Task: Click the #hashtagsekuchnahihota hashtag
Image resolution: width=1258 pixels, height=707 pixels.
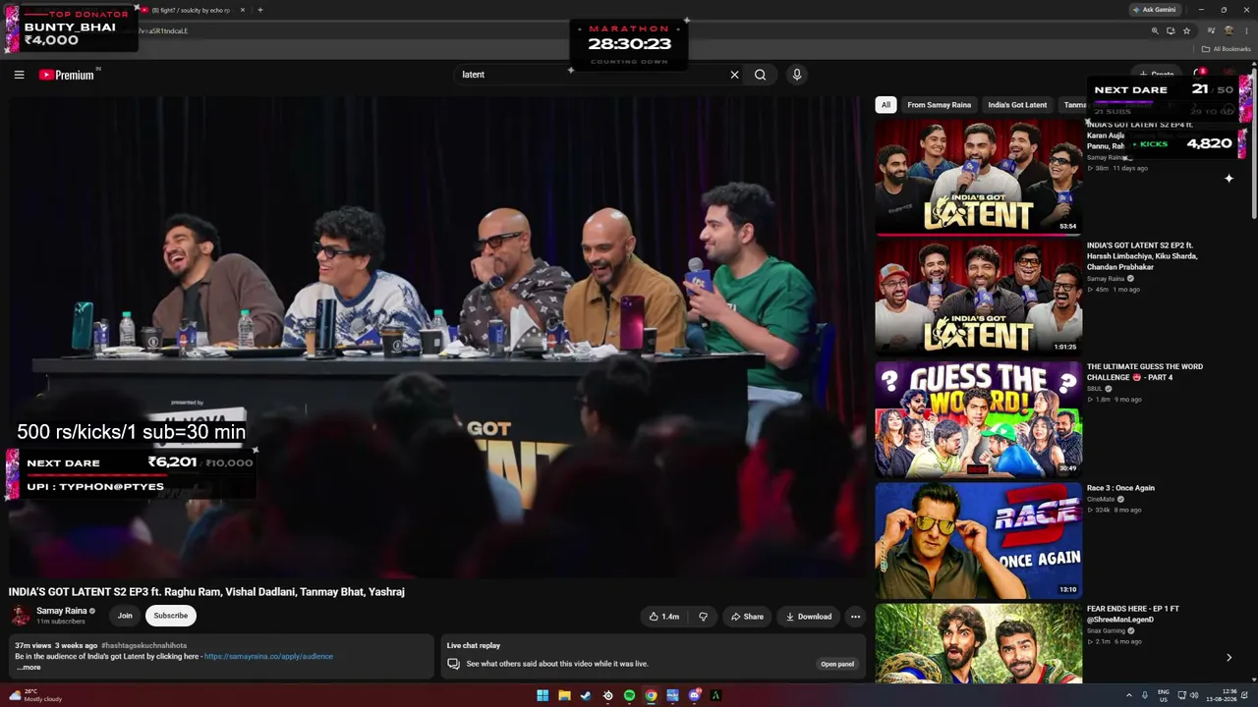Action: click(143, 645)
